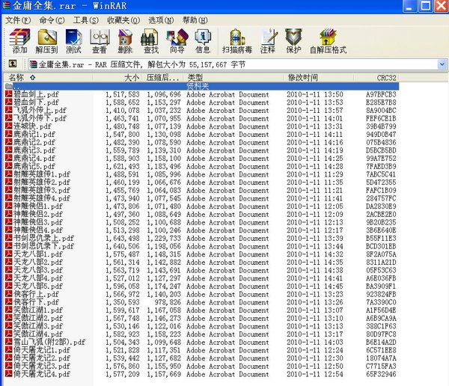Select the PDF icon of 倚天屠龙记1.pdf
Image resolution: width=449 pixels, height=386 pixels.
(x=8, y=350)
